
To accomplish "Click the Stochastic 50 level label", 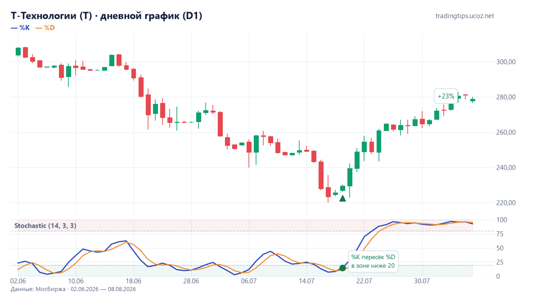I will tap(499, 248).
